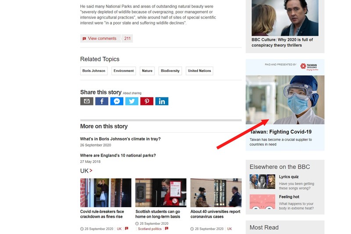Share story on Pinterest
351x234 pixels.
147,101
